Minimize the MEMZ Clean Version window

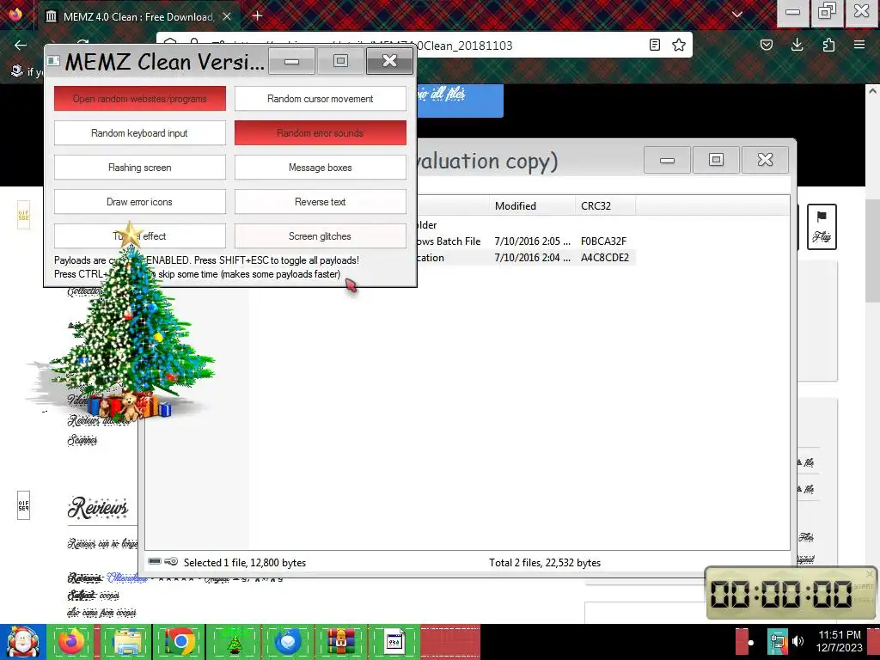292,61
